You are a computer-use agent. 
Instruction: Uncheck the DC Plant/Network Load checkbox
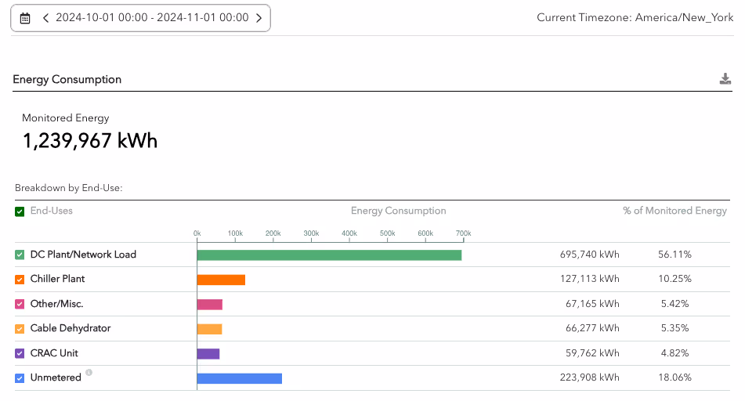(20, 255)
